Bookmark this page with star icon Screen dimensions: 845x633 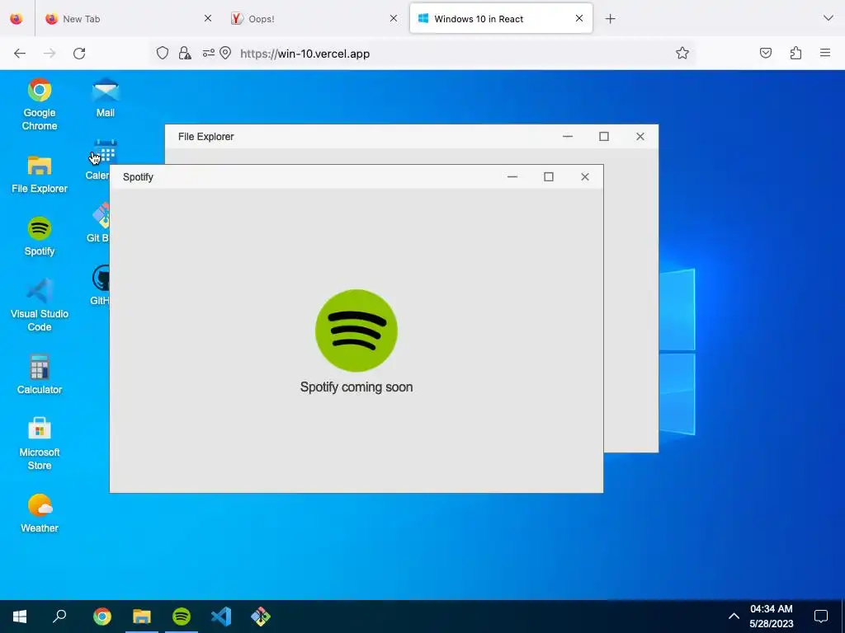click(x=682, y=53)
